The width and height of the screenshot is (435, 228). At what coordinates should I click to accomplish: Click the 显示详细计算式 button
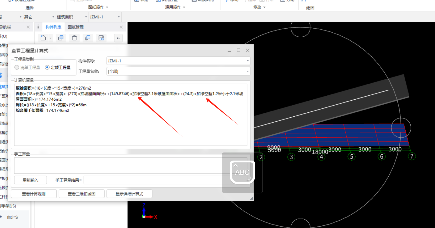pyautogui.click(x=129, y=194)
